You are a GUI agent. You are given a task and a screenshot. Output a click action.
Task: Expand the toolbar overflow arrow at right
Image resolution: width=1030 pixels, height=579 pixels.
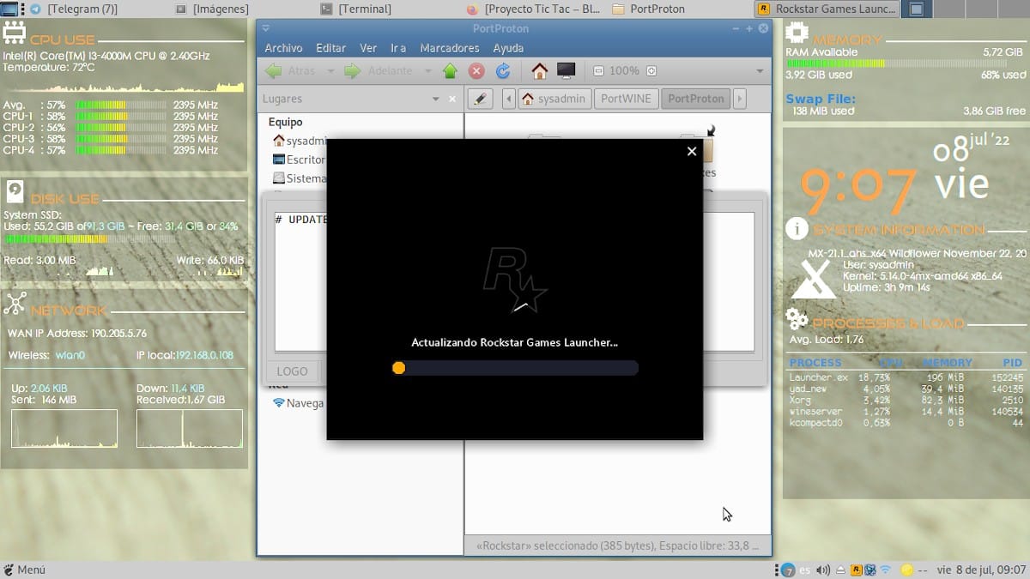pos(760,71)
